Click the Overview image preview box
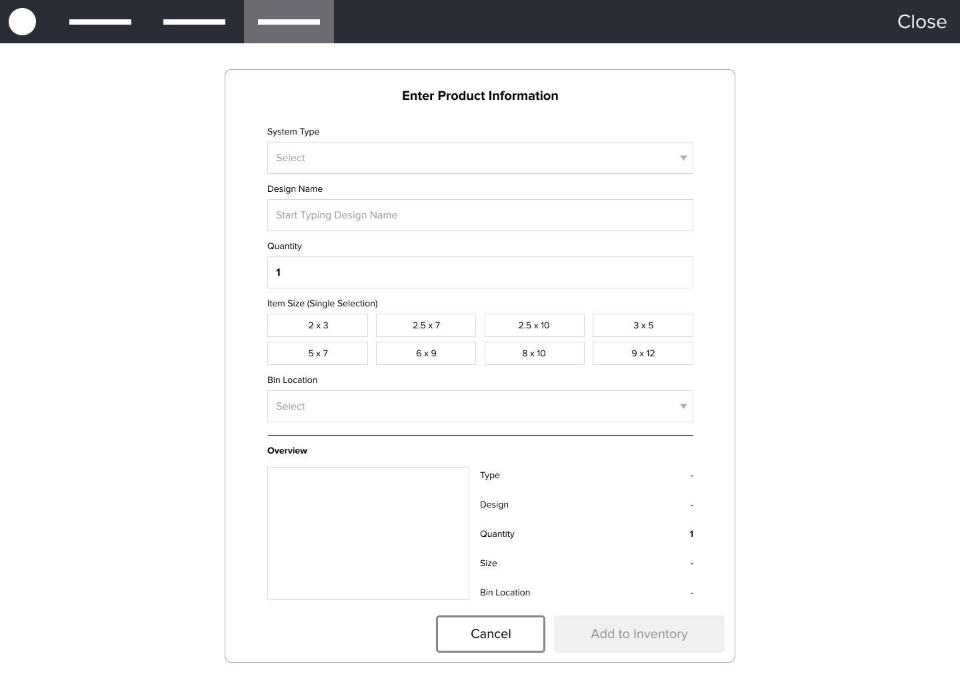960x682 pixels. 368,533
